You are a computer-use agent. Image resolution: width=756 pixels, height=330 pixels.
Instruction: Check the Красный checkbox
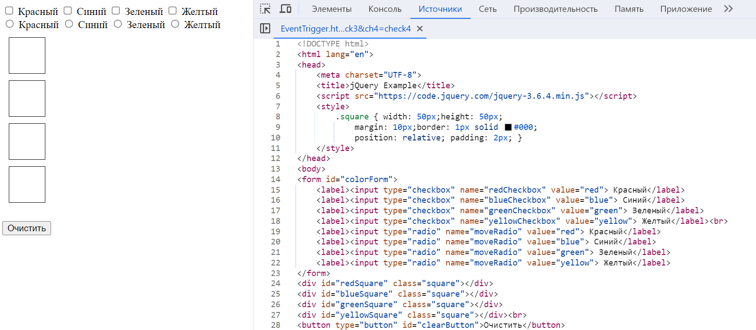[x=9, y=11]
